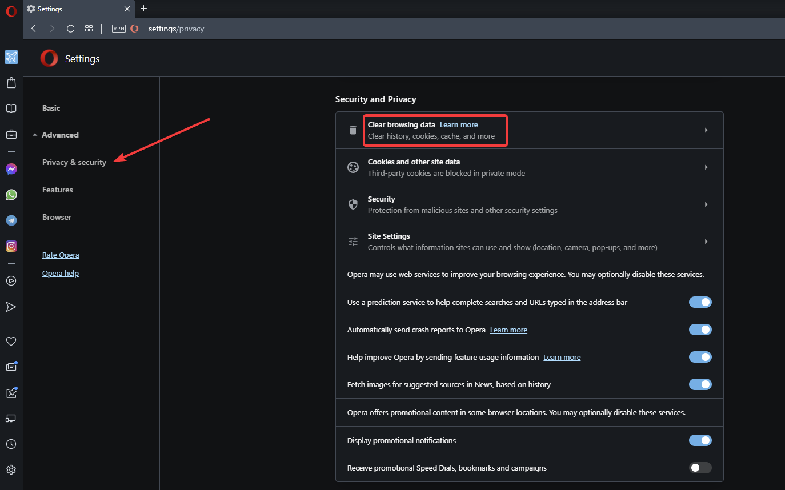
Task: Reload the page with refresh icon
Action: [x=70, y=29]
